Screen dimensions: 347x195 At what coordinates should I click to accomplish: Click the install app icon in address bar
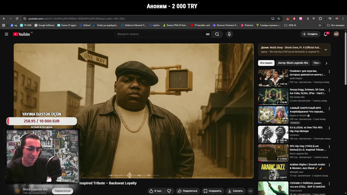click(x=273, y=18)
